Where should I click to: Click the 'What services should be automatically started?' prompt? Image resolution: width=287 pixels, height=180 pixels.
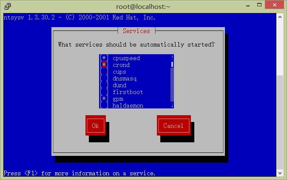click(136, 44)
